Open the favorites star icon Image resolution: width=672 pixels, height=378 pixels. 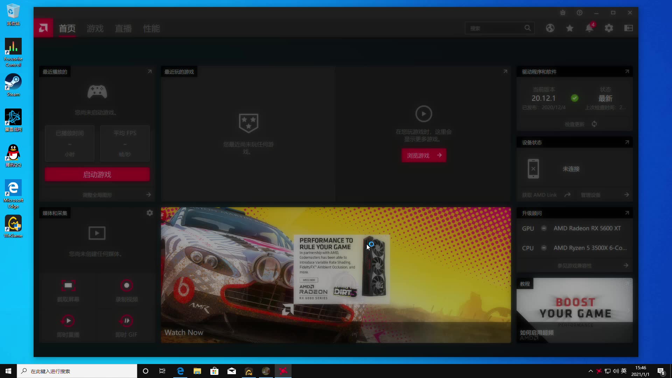[569, 28]
